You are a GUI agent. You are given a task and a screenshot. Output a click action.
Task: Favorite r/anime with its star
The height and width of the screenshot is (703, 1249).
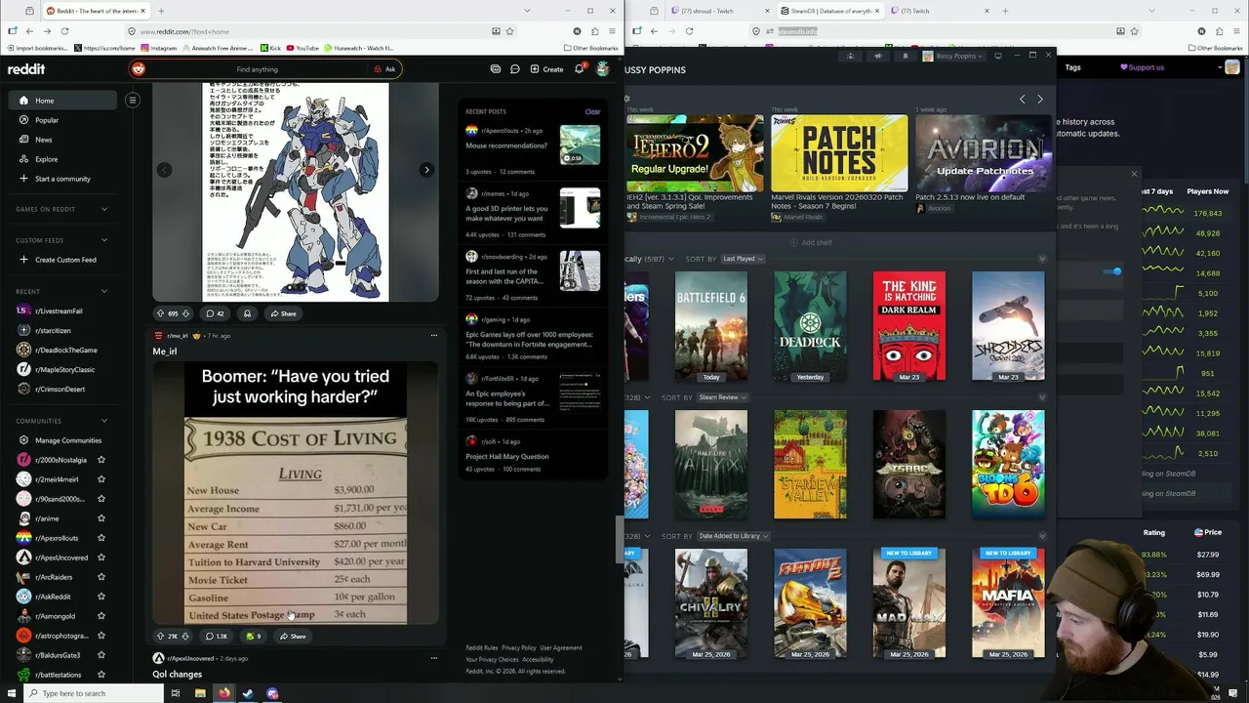[101, 518]
